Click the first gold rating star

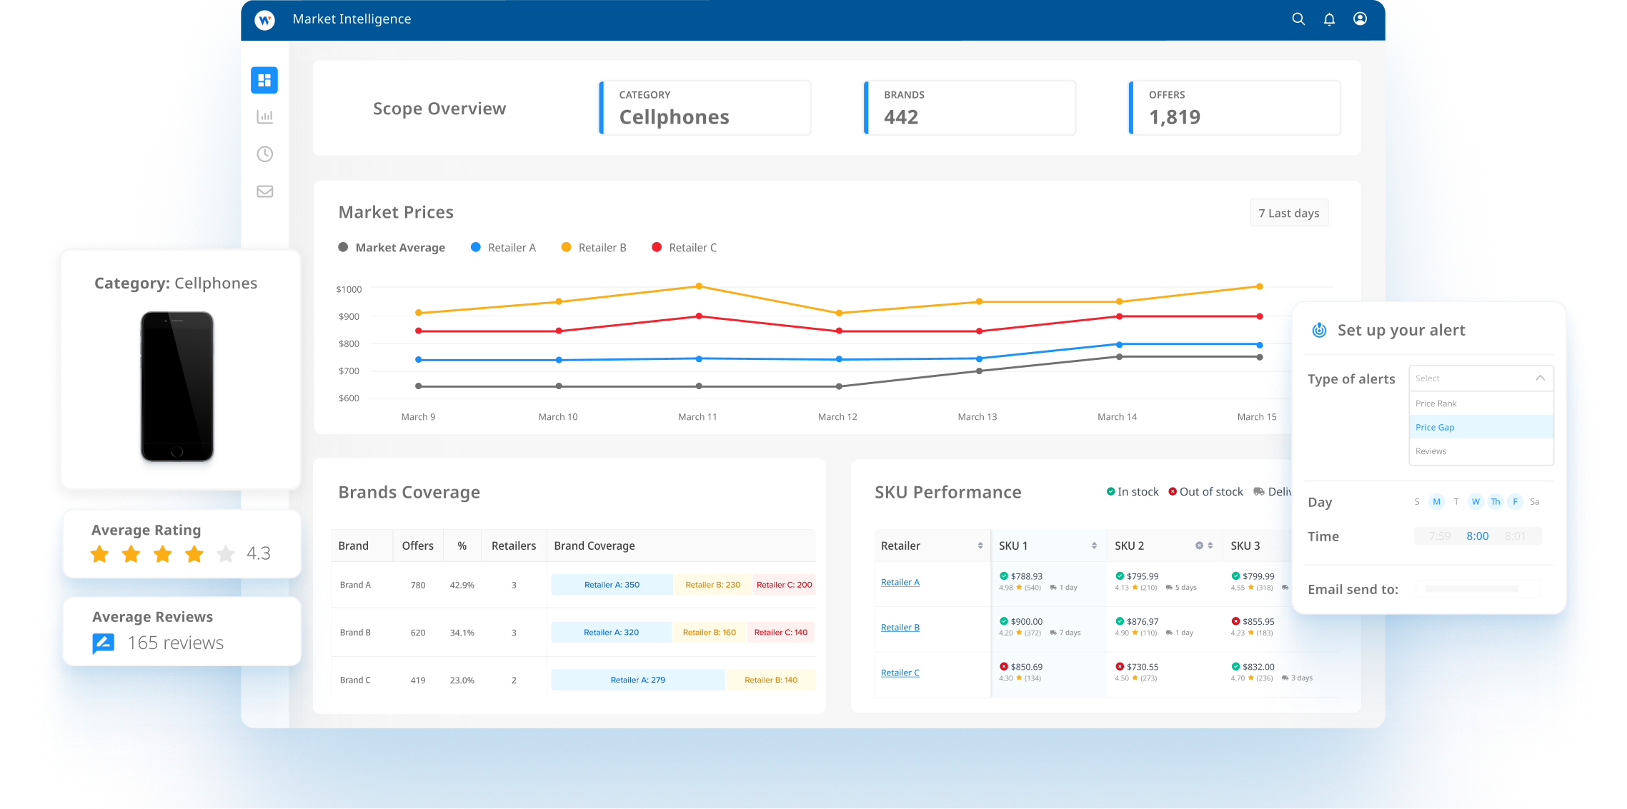point(100,554)
